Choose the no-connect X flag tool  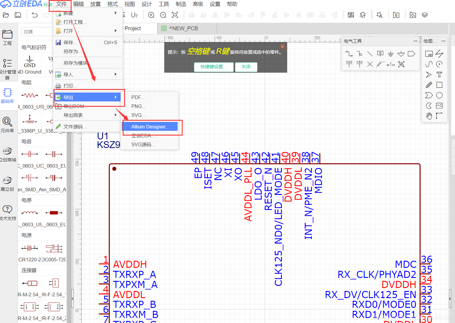click(x=370, y=64)
